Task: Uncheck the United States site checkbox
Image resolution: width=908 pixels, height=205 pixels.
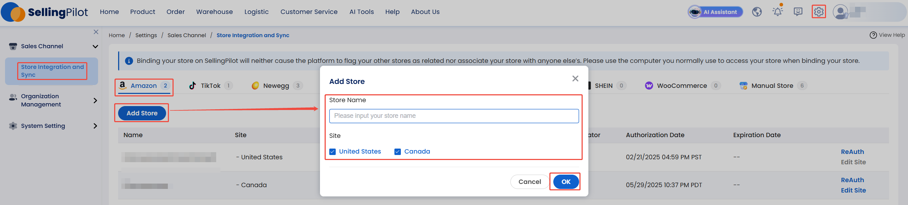Action: 332,151
